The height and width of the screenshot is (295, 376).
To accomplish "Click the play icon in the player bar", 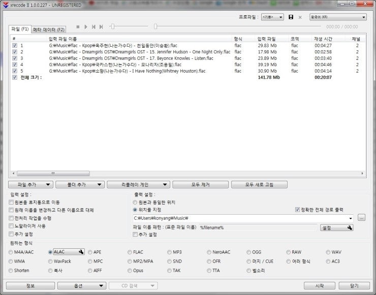I will tap(85, 27).
